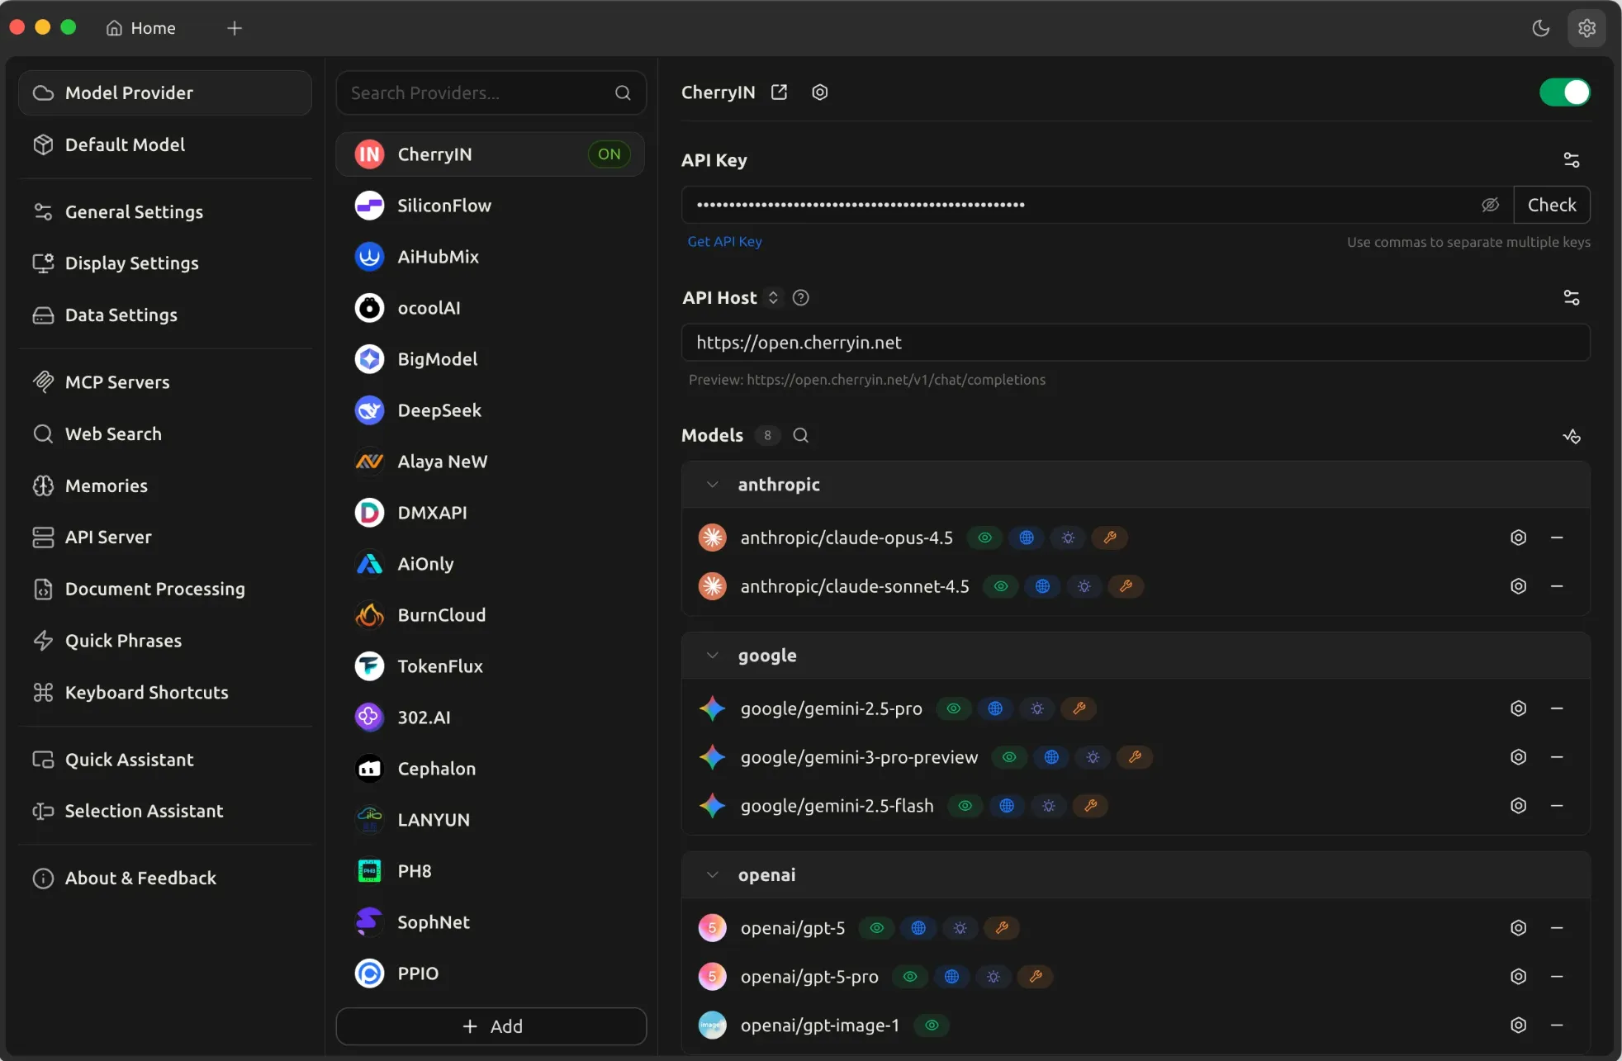The height and width of the screenshot is (1061, 1622).
Task: Collapse the openai model group
Action: (x=712, y=875)
